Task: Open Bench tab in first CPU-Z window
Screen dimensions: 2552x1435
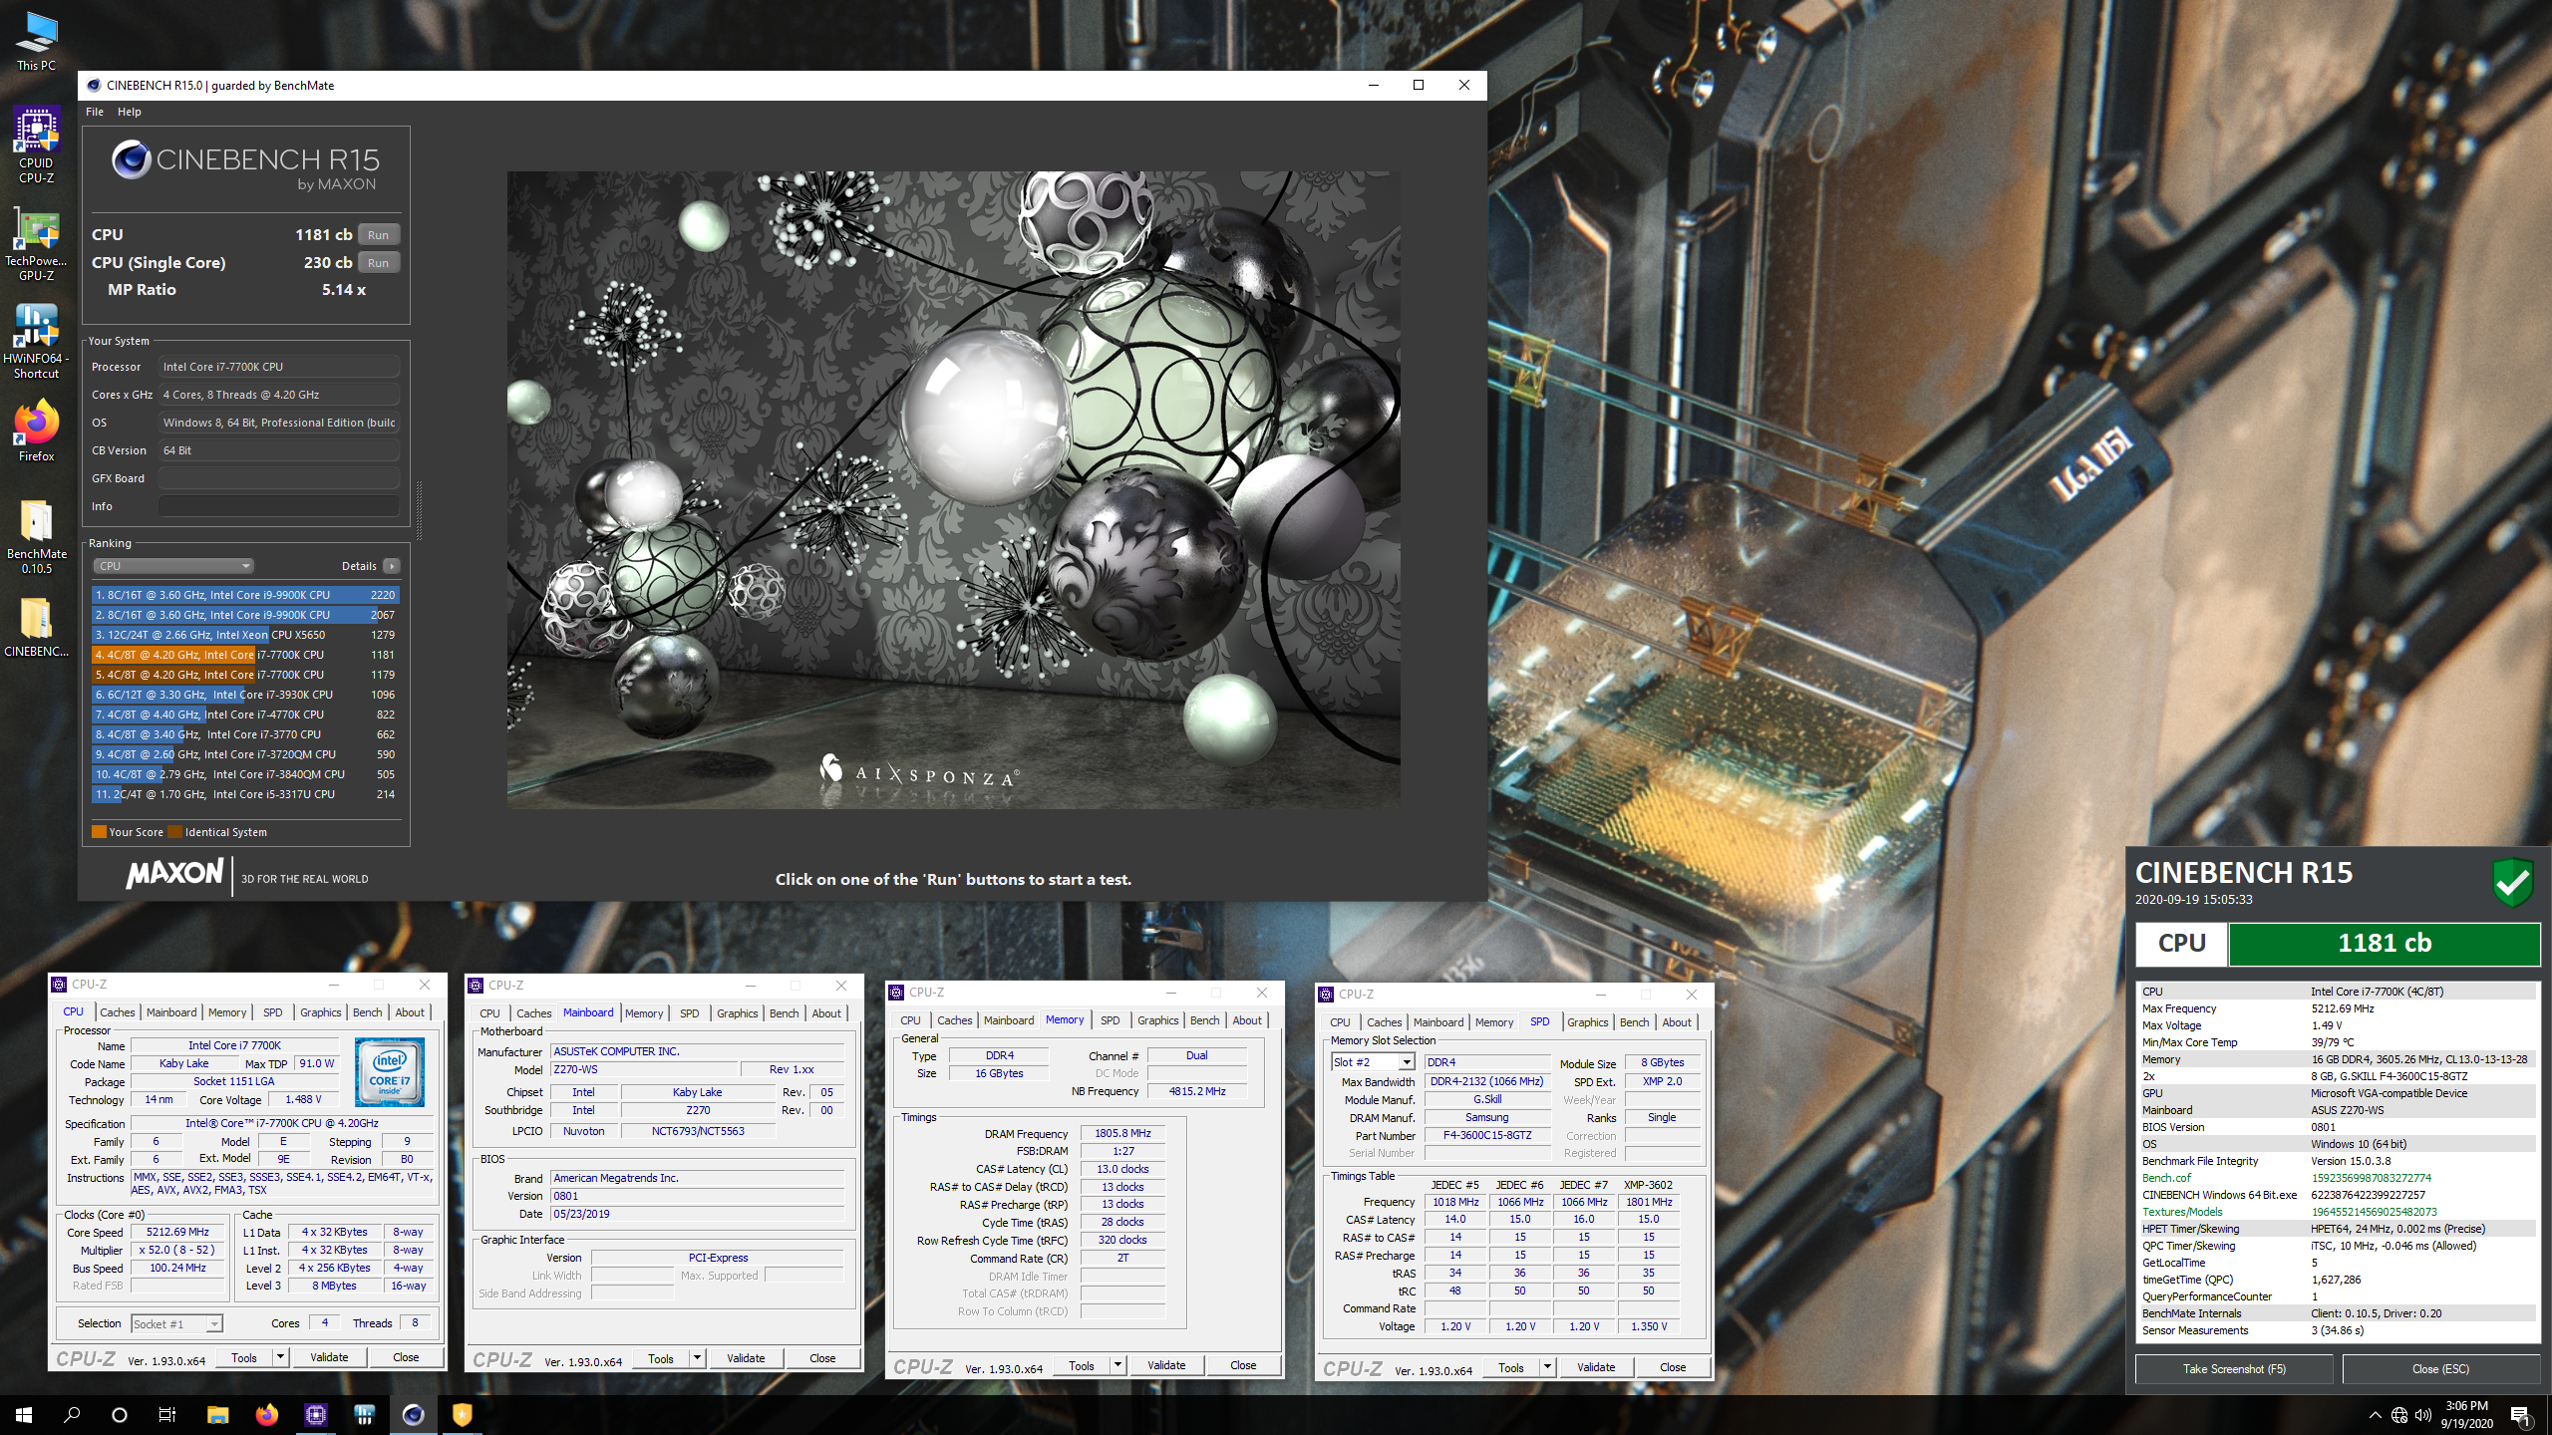Action: (x=367, y=1012)
